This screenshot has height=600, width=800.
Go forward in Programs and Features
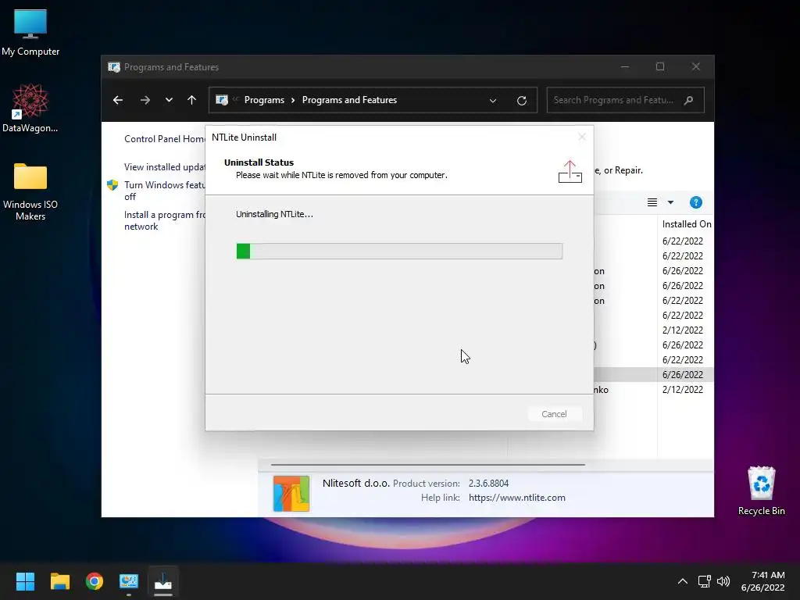point(145,100)
